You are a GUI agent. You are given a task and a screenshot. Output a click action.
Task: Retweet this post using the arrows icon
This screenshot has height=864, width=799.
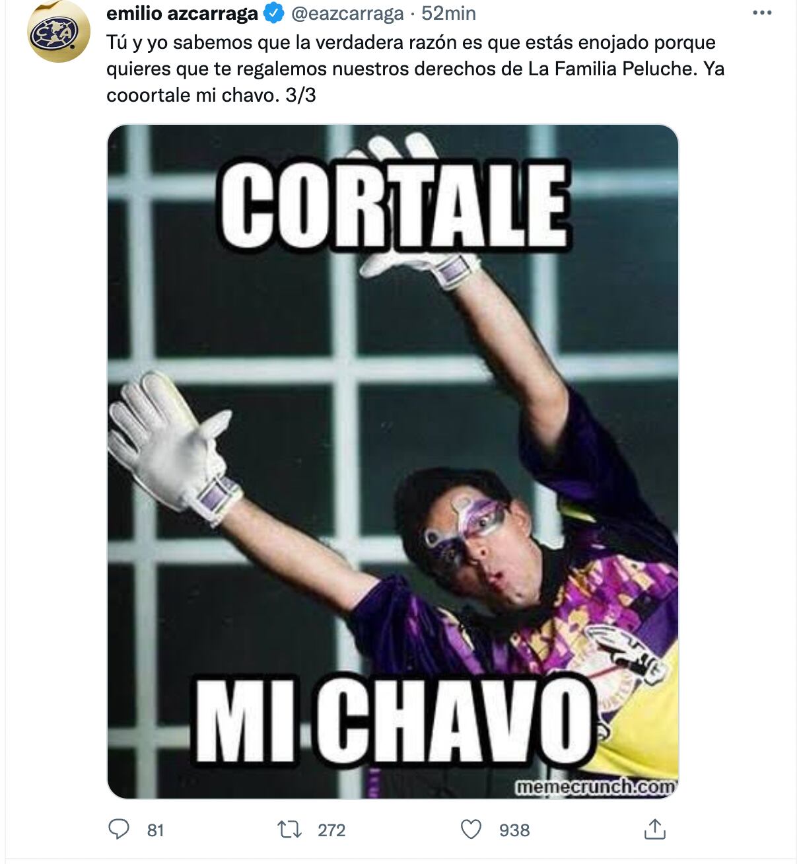(289, 829)
